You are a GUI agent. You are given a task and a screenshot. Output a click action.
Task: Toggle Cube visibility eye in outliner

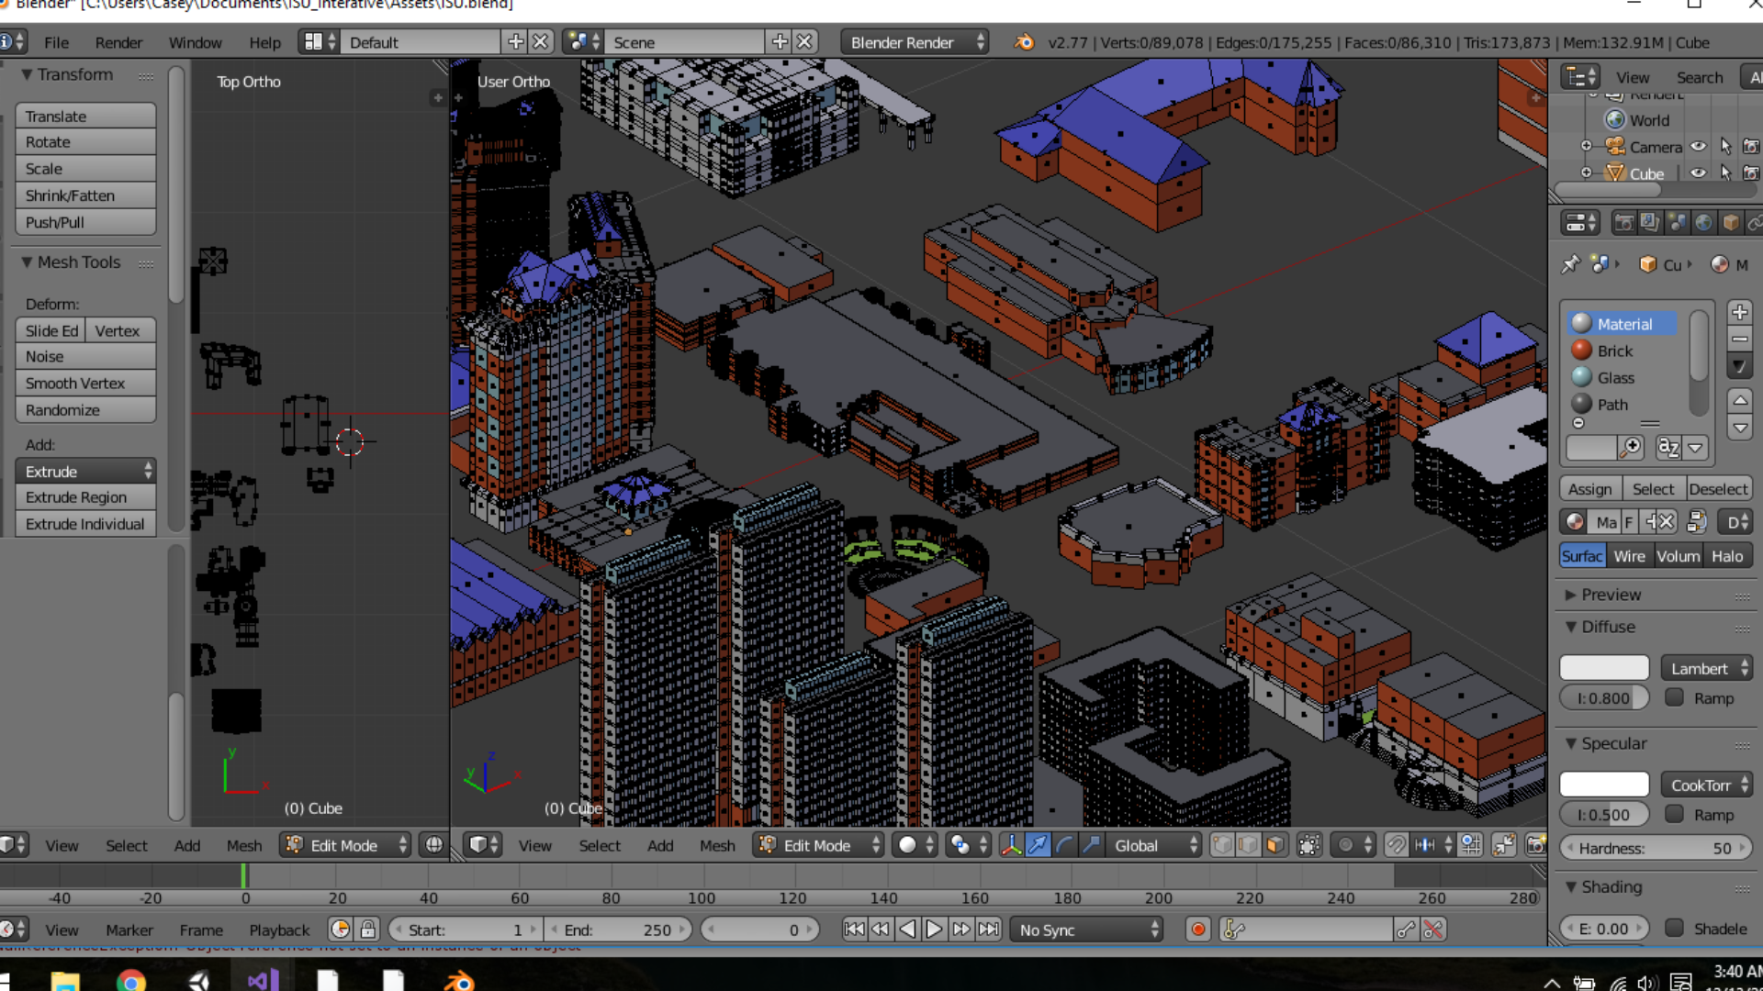point(1699,173)
